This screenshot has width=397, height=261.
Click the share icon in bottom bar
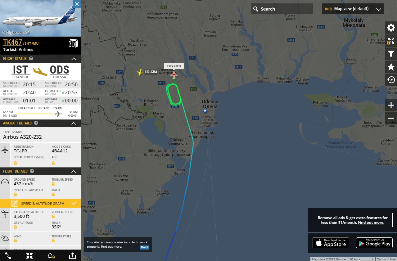click(x=72, y=256)
